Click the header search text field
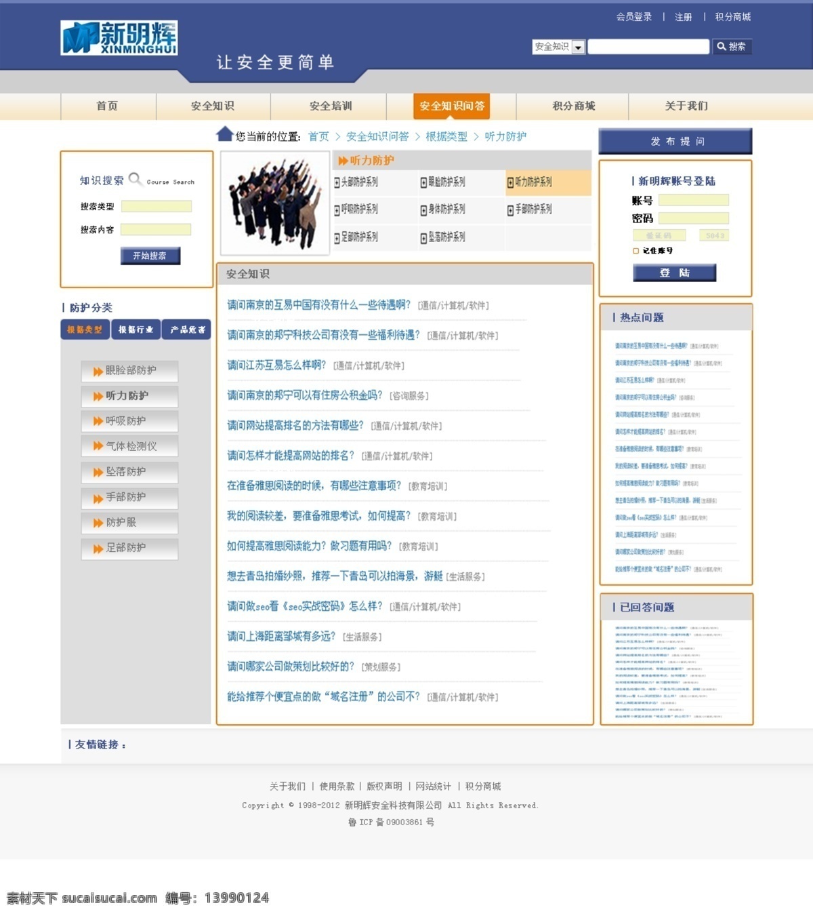The image size is (813, 914). click(648, 47)
